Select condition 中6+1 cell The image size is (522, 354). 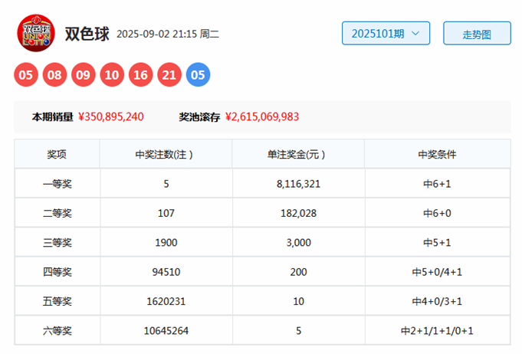(437, 184)
